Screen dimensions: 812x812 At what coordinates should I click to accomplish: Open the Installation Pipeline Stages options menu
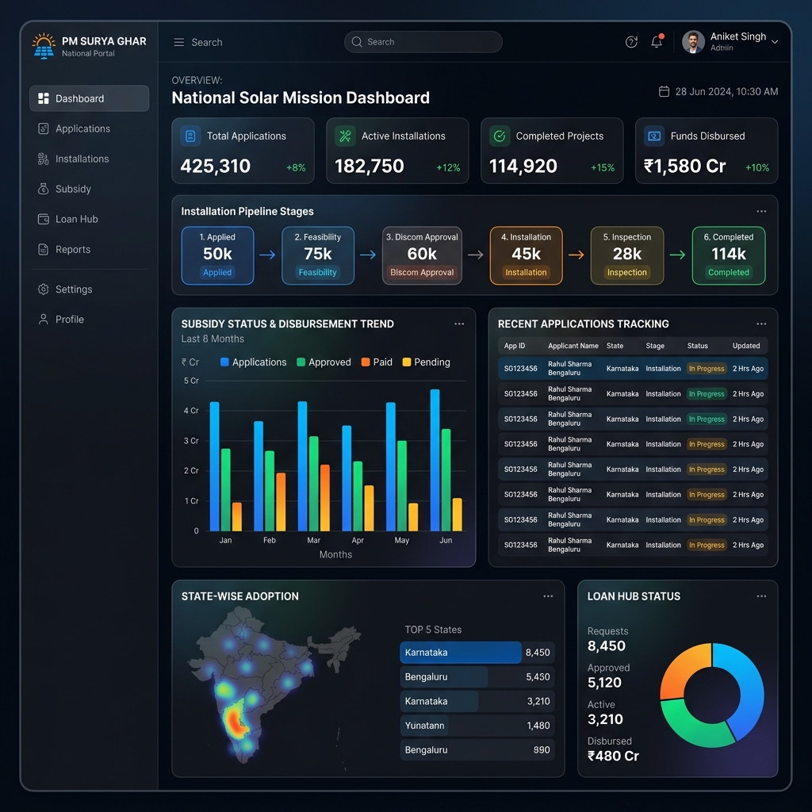761,211
